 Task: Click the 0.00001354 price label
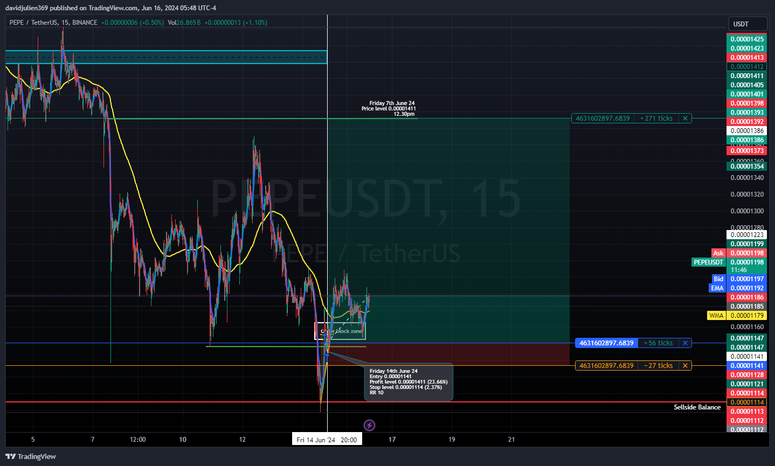tap(747, 166)
